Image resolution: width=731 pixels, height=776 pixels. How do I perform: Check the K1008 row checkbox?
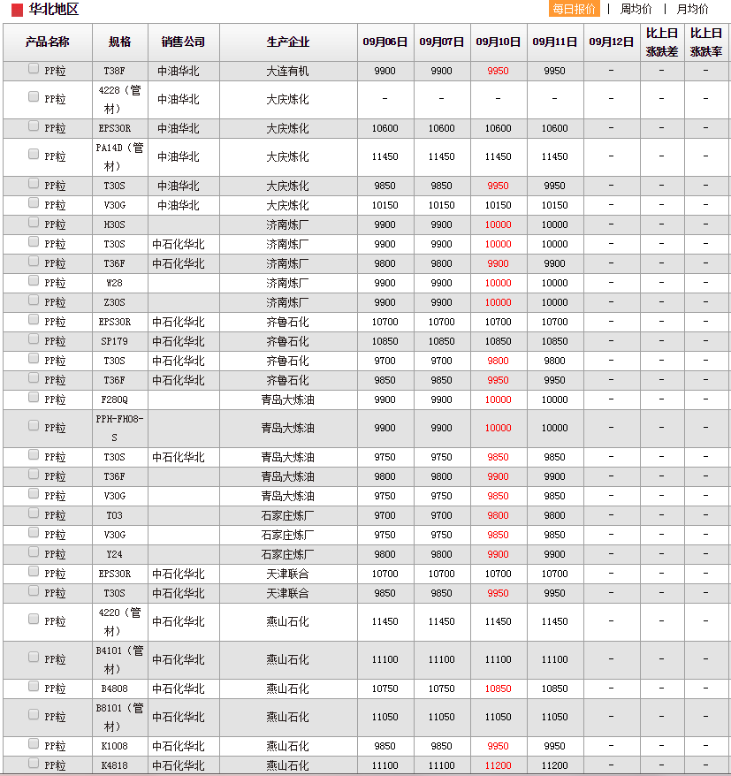click(34, 743)
